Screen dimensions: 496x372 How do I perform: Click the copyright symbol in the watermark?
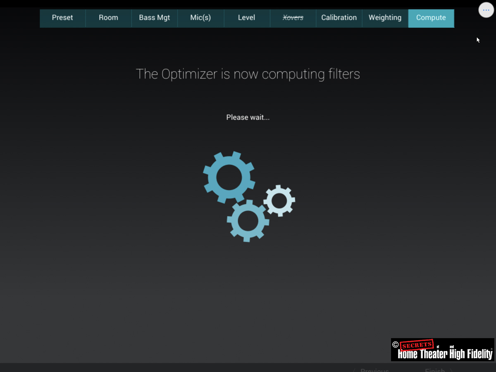pos(396,345)
